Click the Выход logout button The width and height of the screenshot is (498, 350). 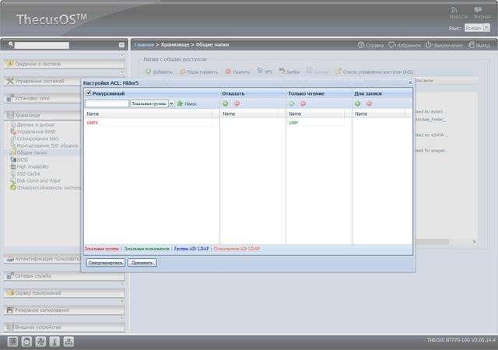point(479,45)
